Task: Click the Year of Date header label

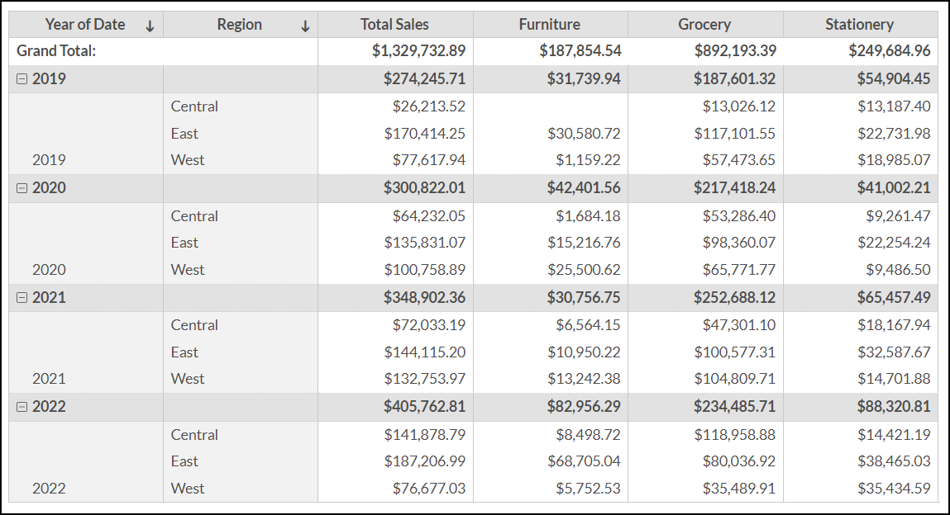Action: coord(85,25)
